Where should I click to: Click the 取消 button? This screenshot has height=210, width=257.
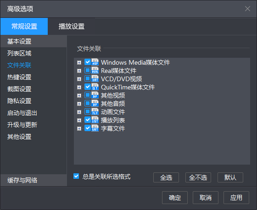pos(206,198)
